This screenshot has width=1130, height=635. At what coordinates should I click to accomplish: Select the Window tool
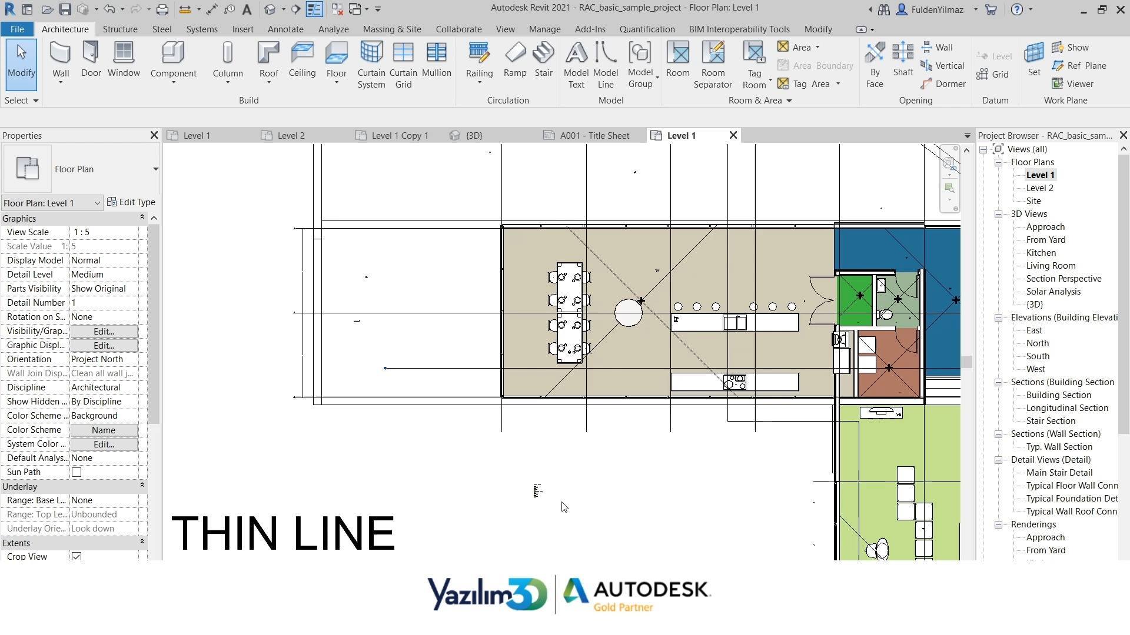coord(124,60)
